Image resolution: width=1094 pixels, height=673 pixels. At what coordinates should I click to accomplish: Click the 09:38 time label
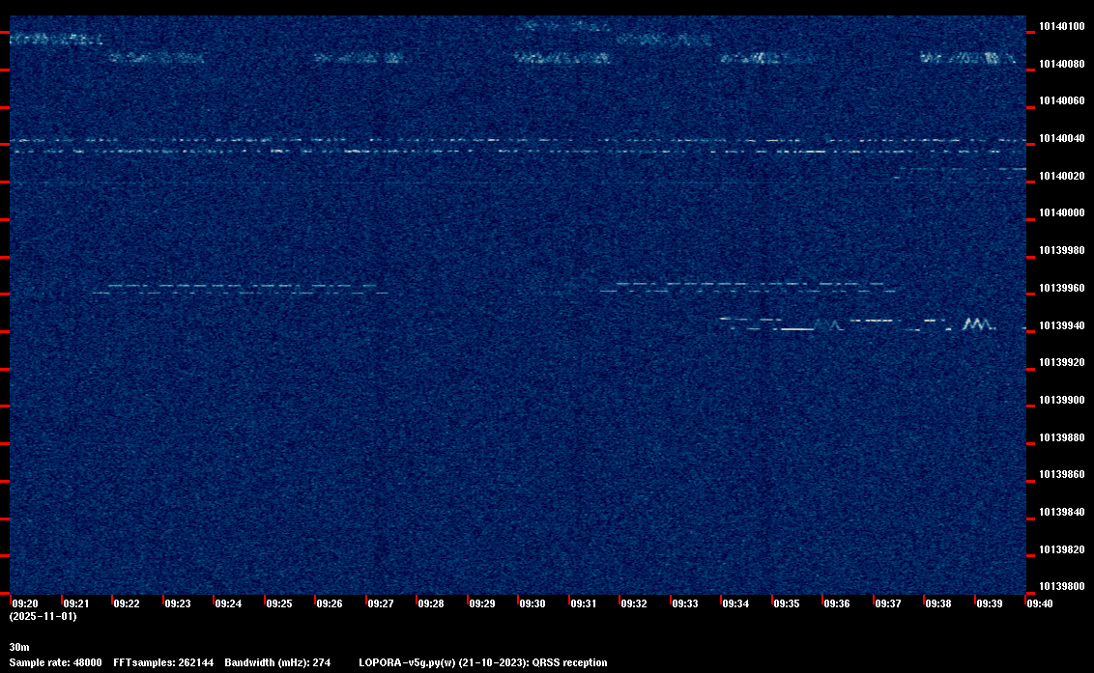point(937,603)
